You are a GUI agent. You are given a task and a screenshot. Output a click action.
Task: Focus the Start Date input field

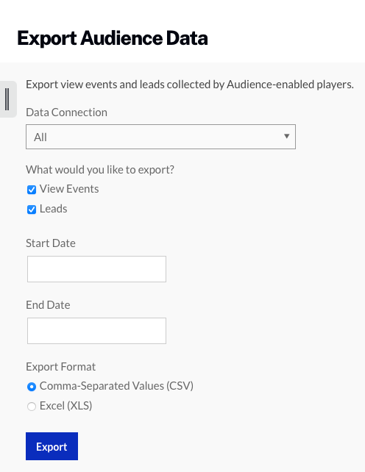tap(96, 269)
